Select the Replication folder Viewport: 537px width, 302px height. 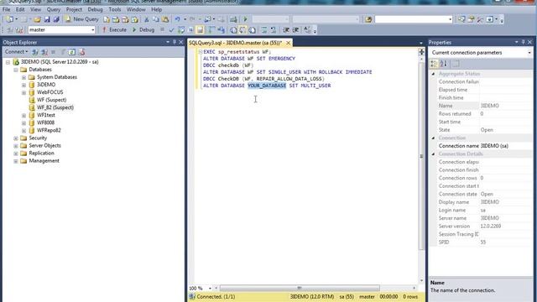41,153
